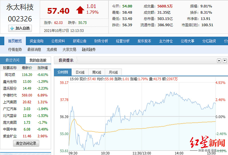
Task: Open the 龙虎榜 sub-link
Action: pos(52,50)
